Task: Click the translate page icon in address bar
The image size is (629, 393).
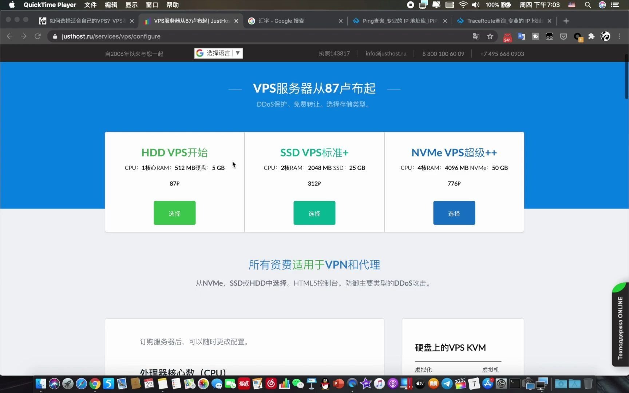Action: 476,36
